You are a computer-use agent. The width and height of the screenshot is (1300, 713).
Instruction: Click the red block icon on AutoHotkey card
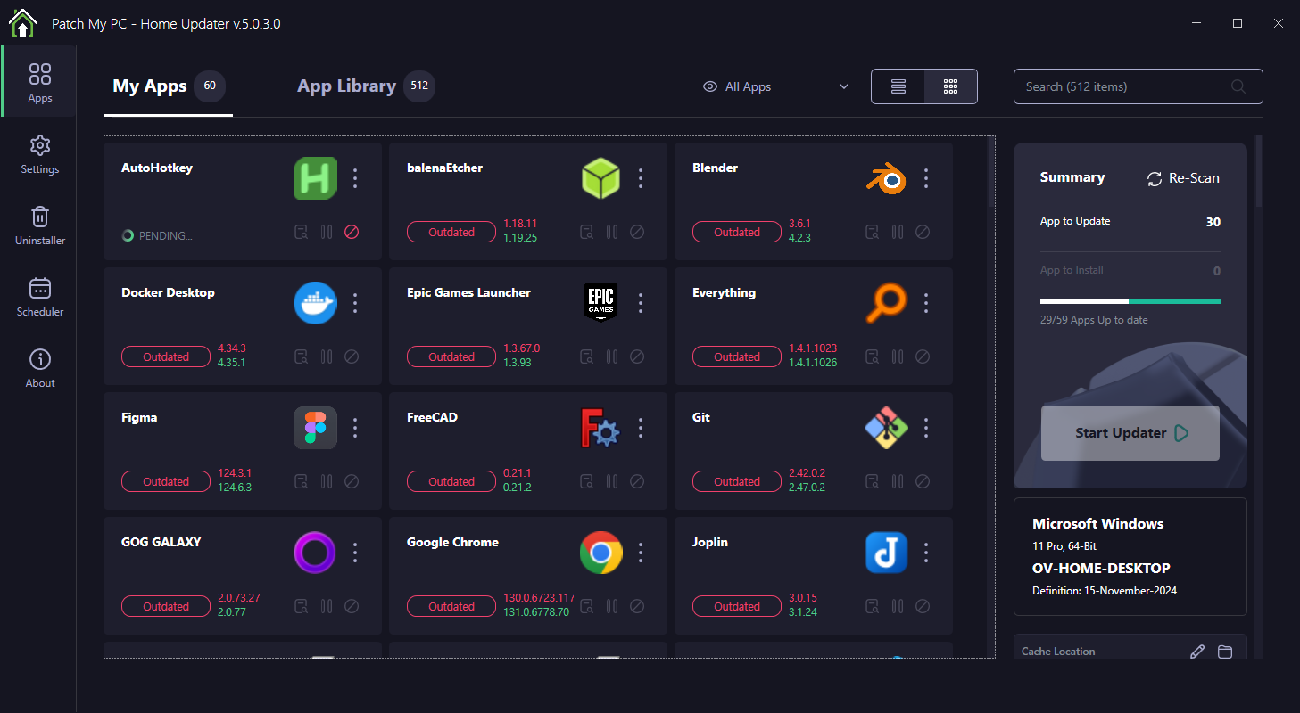point(352,232)
